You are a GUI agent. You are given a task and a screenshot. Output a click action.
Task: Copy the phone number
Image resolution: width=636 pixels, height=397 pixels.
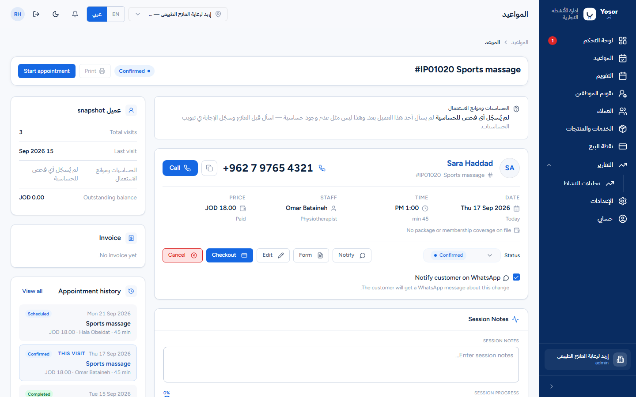209,168
